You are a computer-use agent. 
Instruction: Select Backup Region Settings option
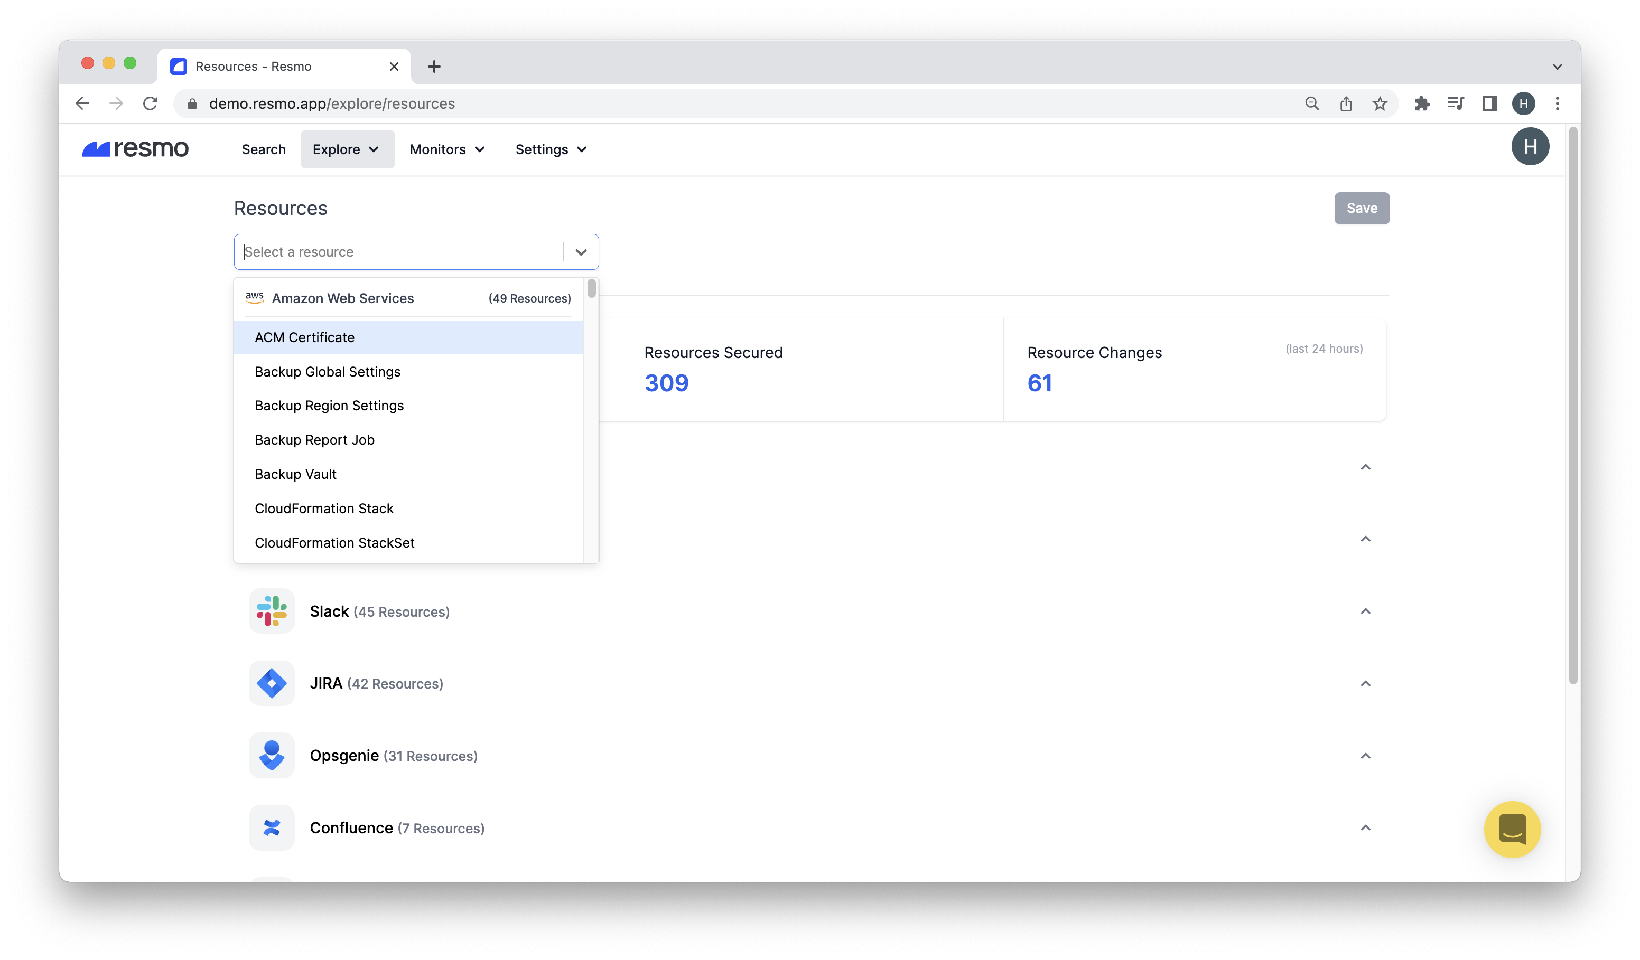pyautogui.click(x=408, y=405)
